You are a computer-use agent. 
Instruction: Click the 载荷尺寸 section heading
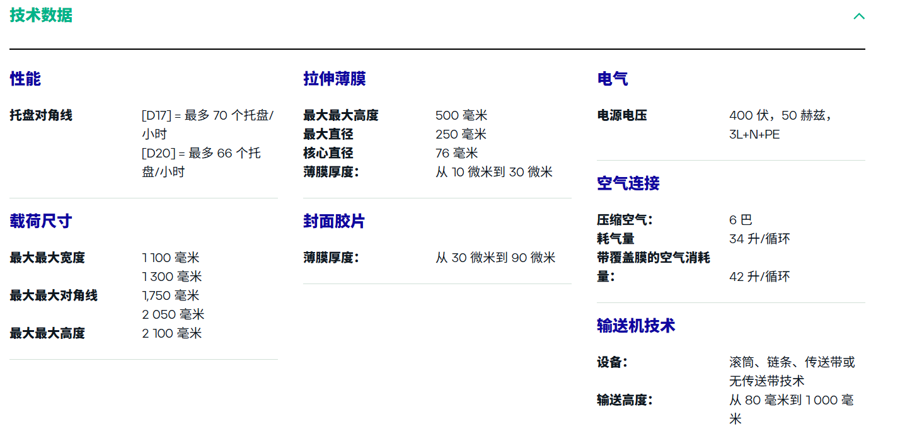pyautogui.click(x=41, y=221)
